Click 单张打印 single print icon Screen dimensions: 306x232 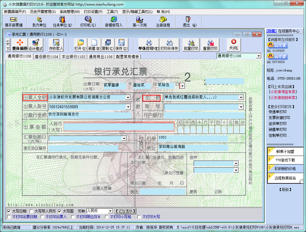click(x=149, y=45)
